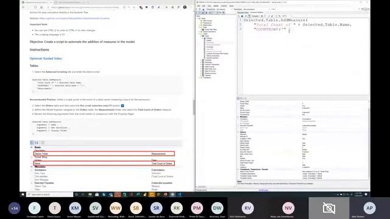The image size is (390, 219).
Task: Click the Windows Start button
Action: pyautogui.click(x=23, y=195)
